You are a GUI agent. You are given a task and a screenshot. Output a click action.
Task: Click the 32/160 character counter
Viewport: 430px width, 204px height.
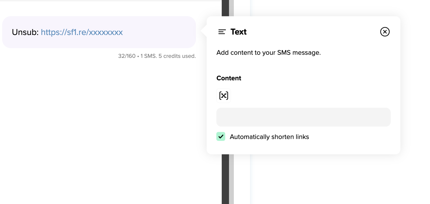click(x=126, y=56)
